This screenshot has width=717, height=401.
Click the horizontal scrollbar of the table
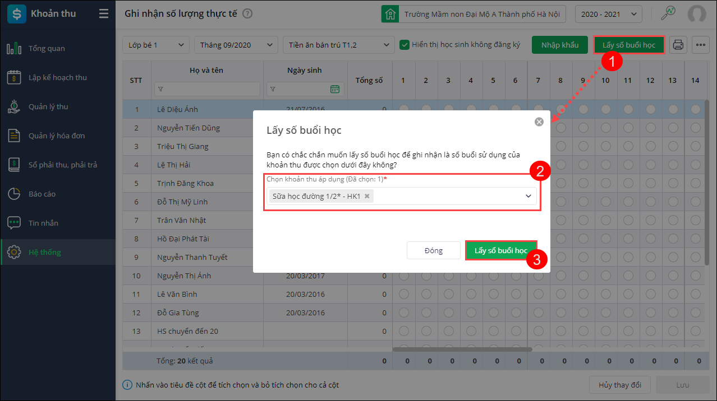(462, 349)
